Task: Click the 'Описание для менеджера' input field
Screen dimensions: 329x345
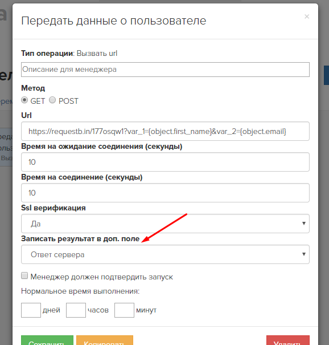Action: pos(165,70)
